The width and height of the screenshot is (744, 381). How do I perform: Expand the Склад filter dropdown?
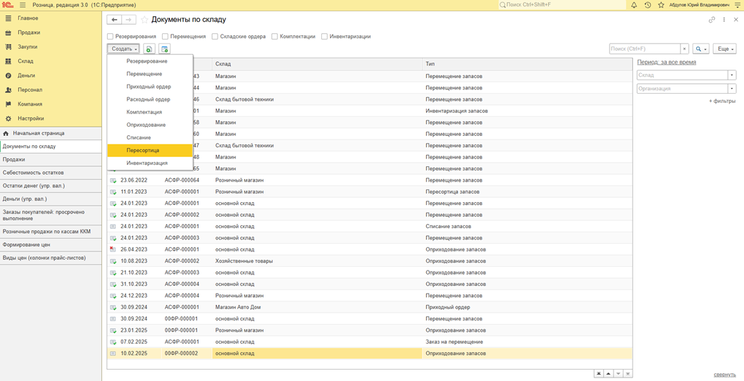coord(732,75)
